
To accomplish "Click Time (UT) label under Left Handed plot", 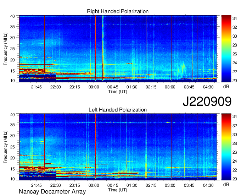I will [118, 190].
